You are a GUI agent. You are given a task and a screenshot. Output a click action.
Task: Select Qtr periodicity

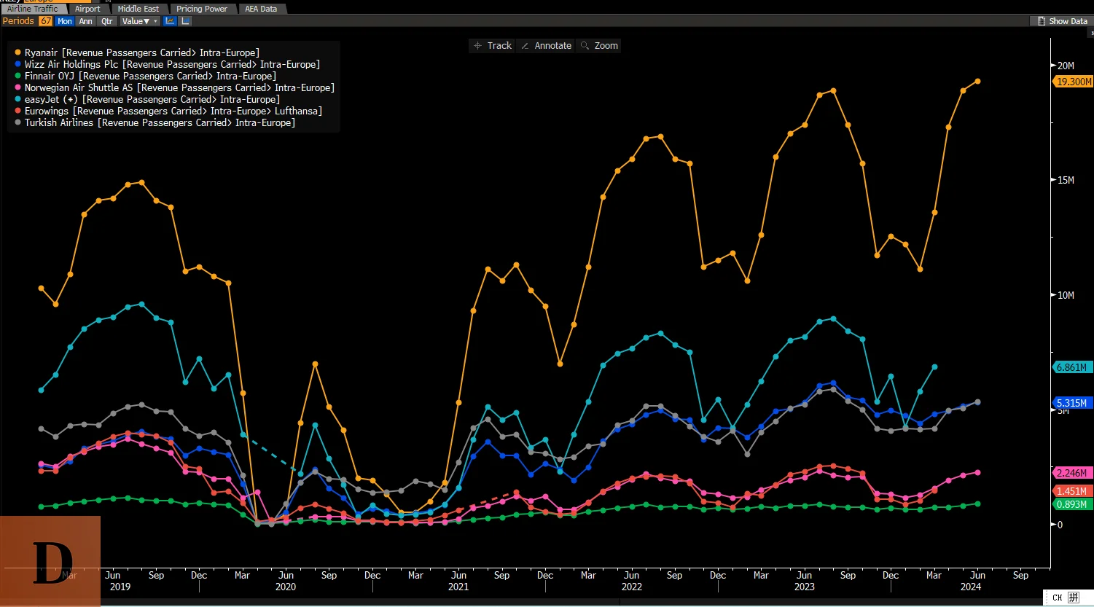click(107, 21)
